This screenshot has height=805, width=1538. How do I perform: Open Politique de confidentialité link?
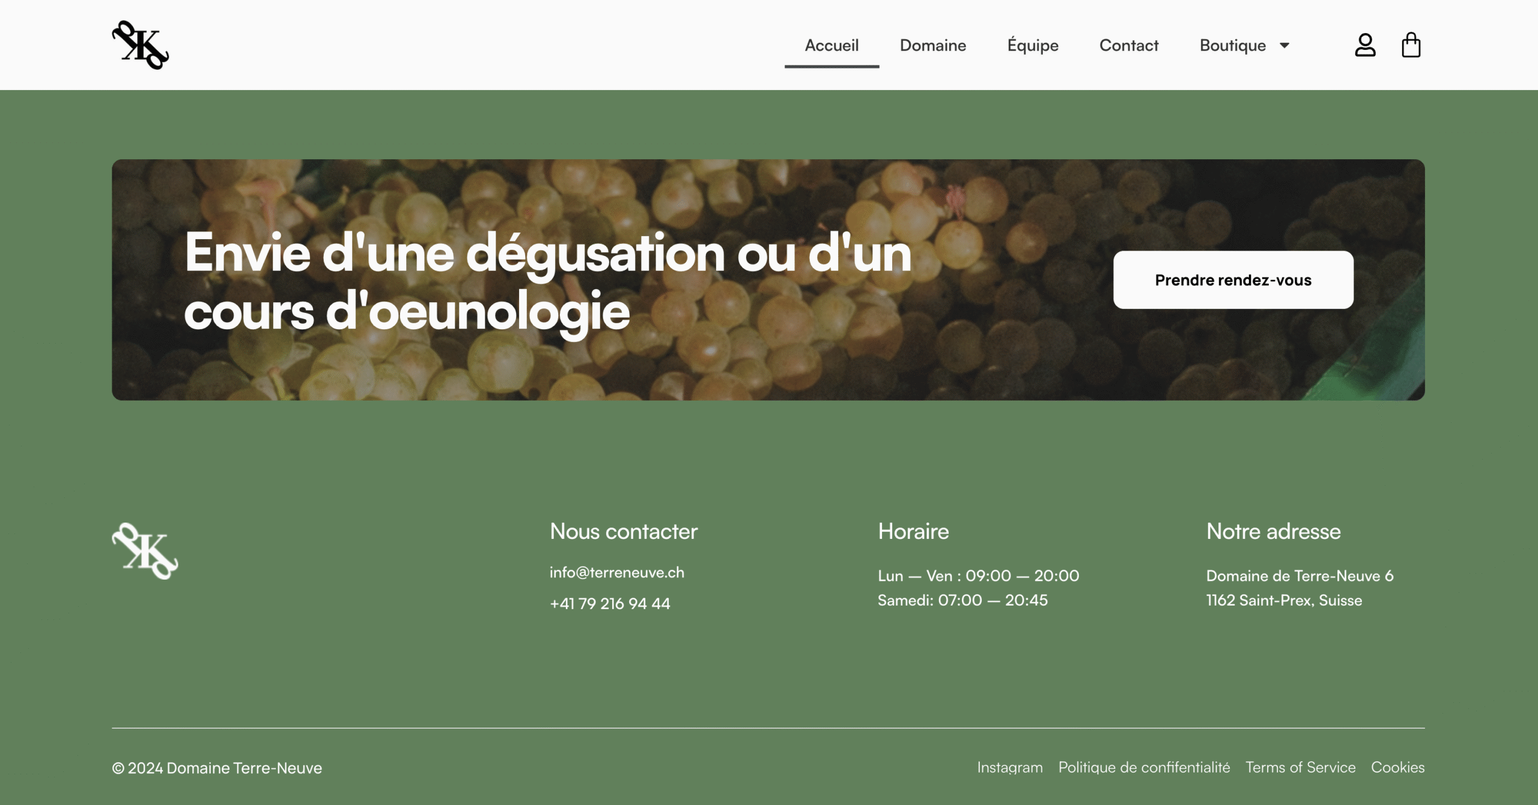pos(1144,768)
